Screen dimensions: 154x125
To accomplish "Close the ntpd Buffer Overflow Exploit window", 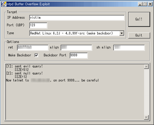I will [150, 4].
